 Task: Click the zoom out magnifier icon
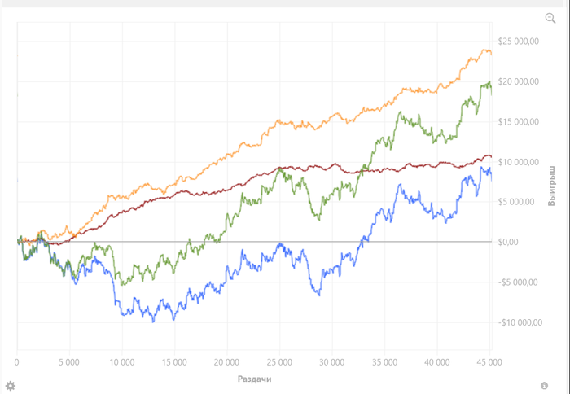coord(550,18)
